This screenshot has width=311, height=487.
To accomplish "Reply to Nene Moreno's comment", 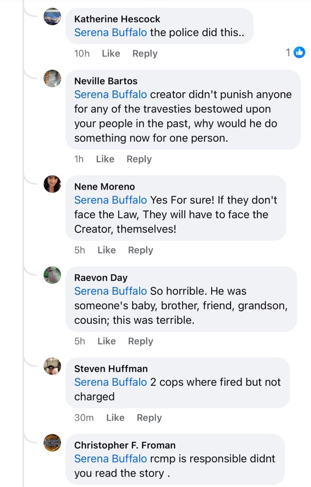I will (x=140, y=250).
